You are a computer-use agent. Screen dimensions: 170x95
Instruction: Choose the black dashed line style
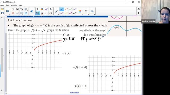pos(75,13)
